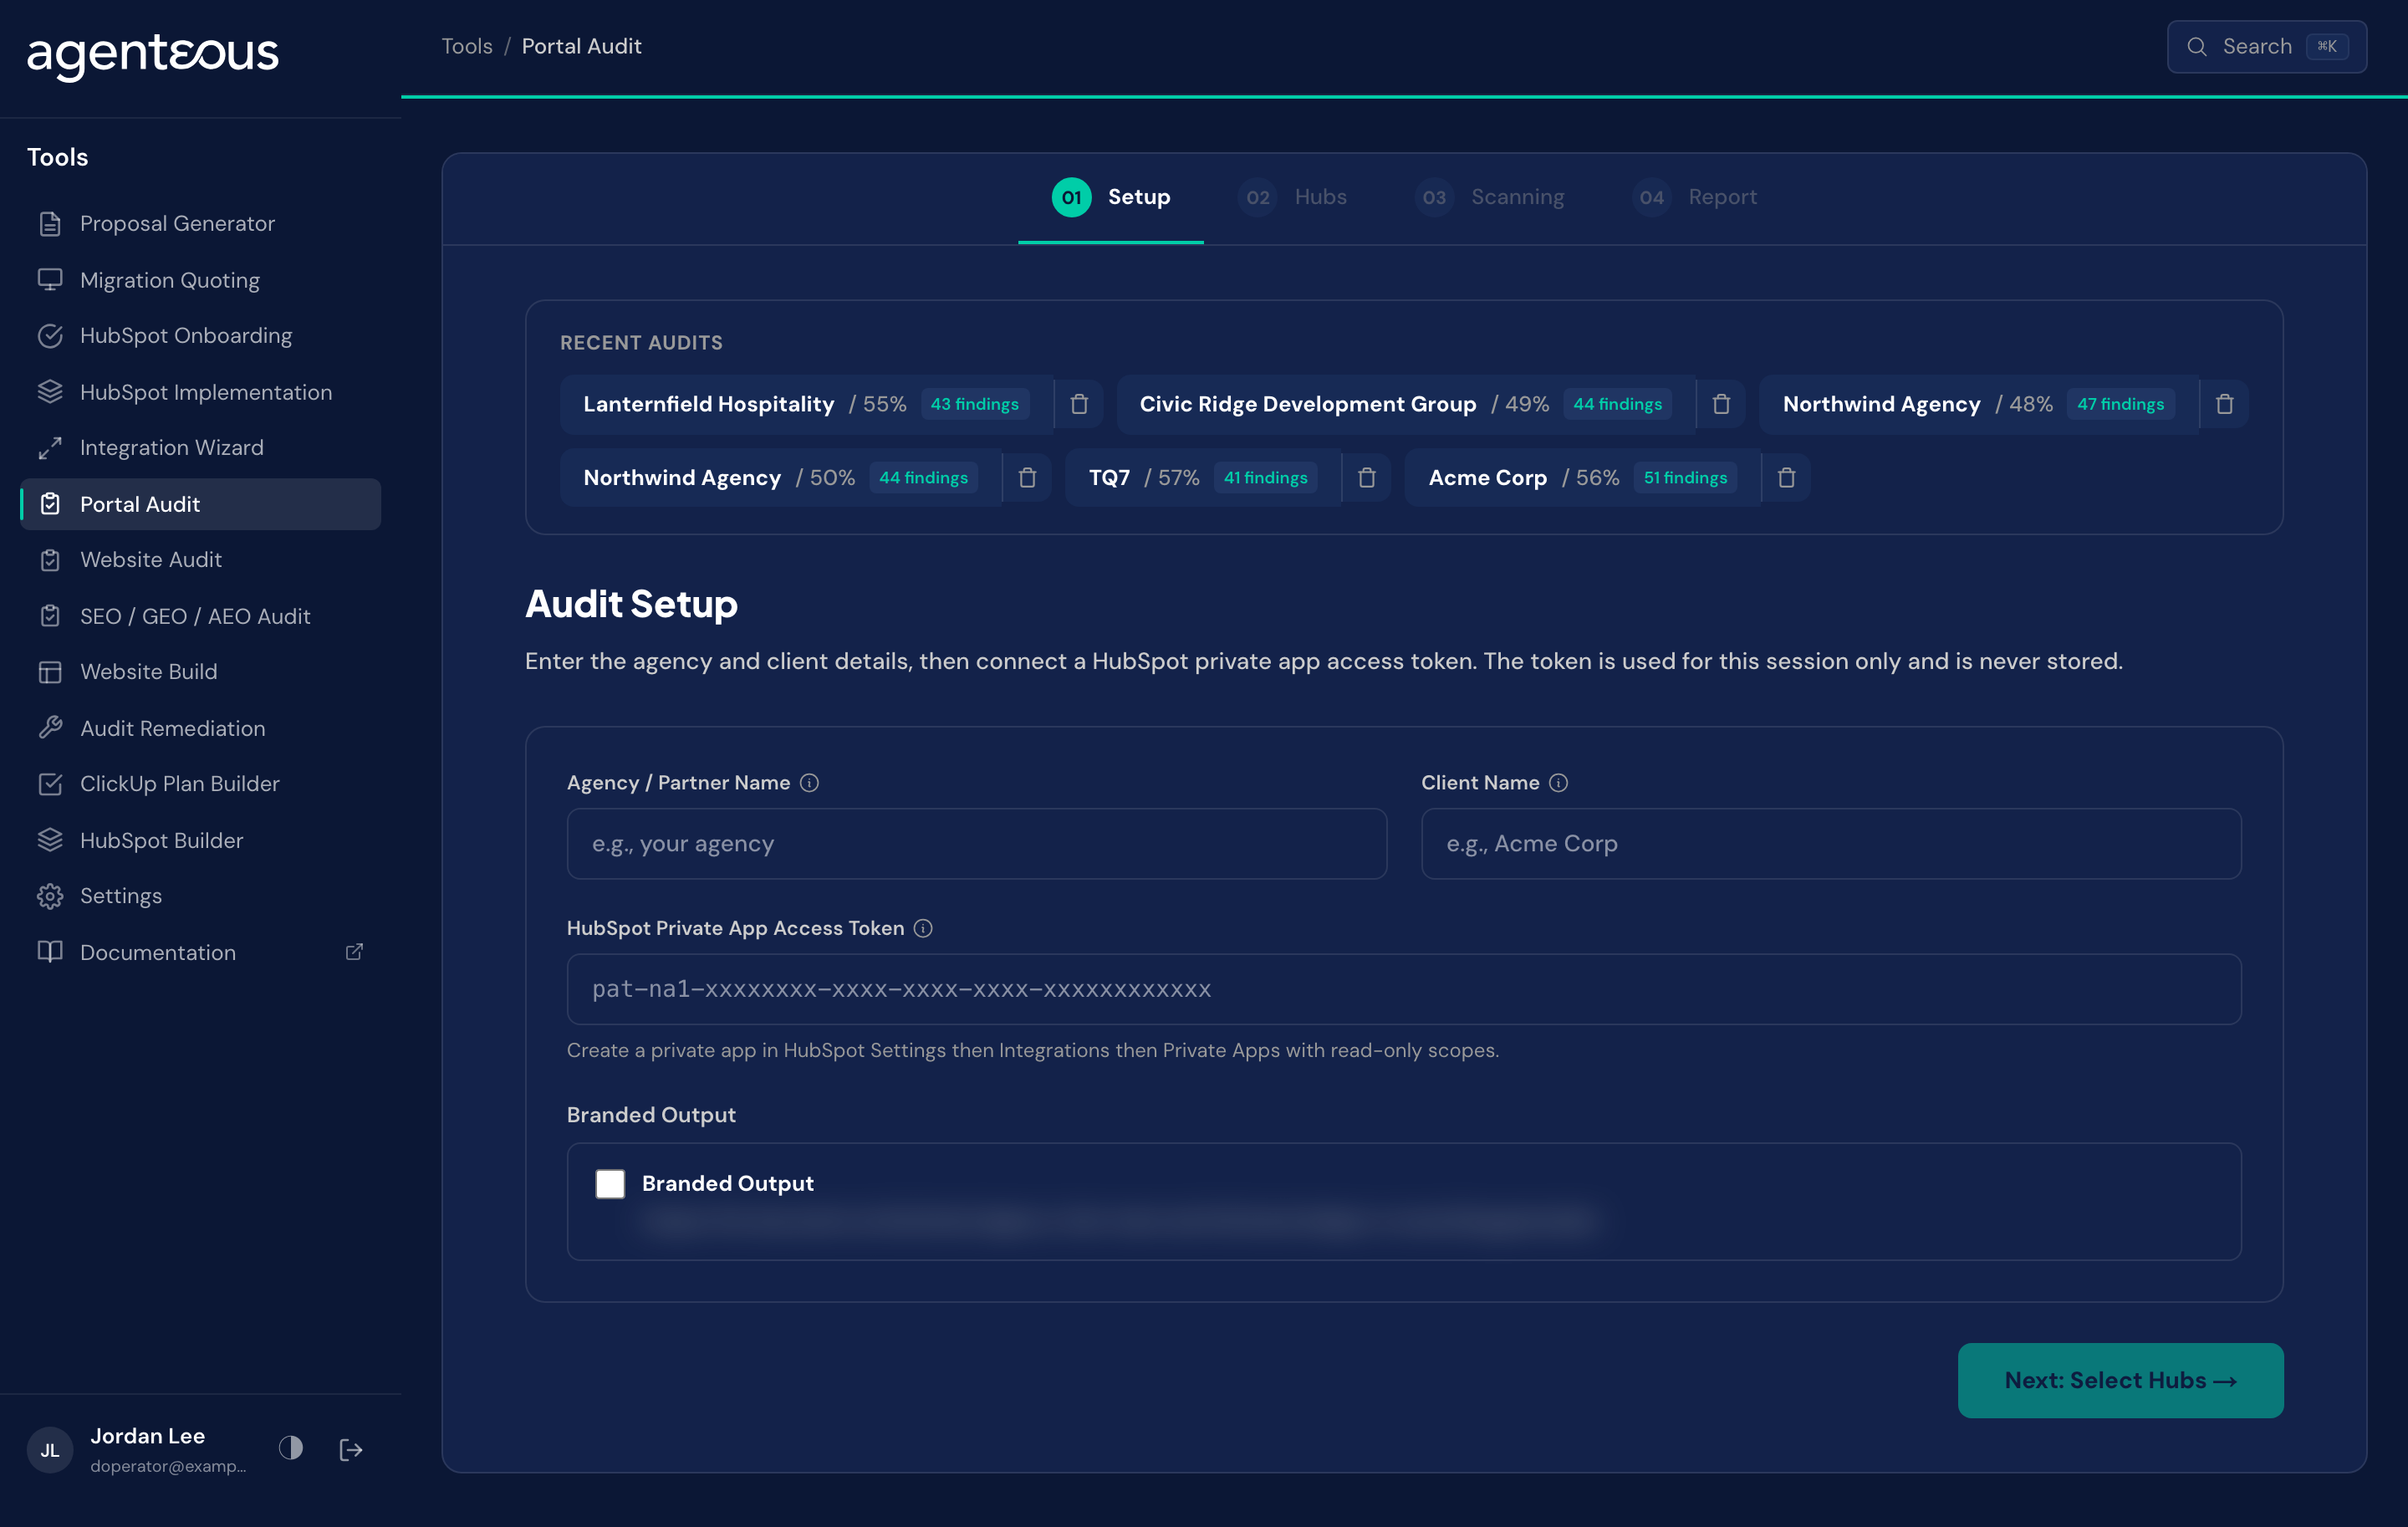Viewport: 2408px width, 1527px height.
Task: Go to the Report step tab
Action: (x=1694, y=197)
